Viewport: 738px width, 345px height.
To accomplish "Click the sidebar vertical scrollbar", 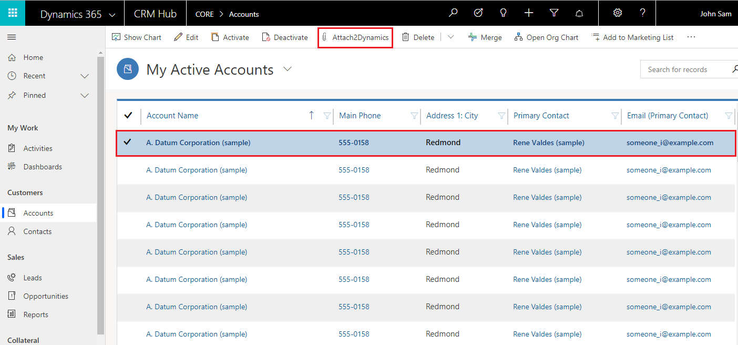I will click(101, 195).
